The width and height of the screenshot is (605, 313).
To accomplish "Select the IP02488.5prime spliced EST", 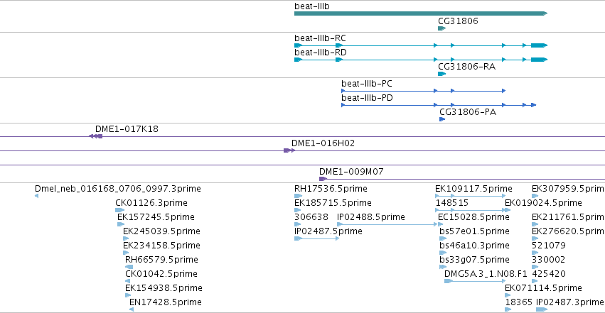I will [387, 224].
